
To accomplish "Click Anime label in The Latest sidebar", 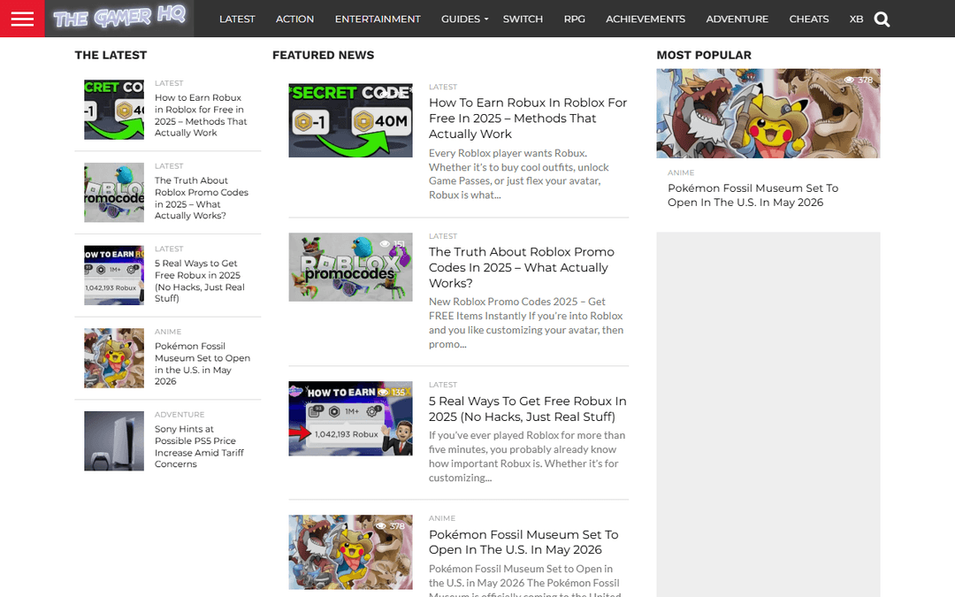I will click(x=168, y=332).
